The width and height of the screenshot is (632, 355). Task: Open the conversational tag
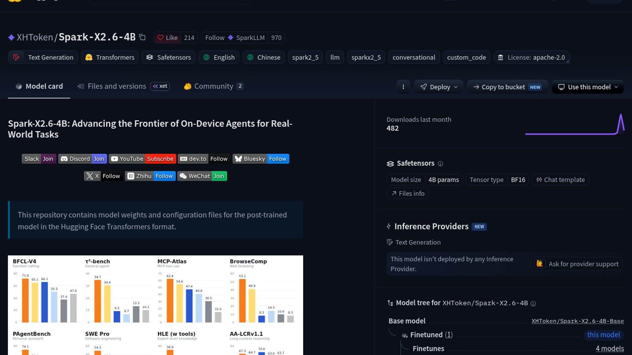tap(414, 57)
